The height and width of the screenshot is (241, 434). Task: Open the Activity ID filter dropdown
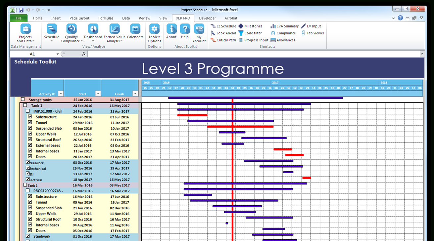click(61, 93)
